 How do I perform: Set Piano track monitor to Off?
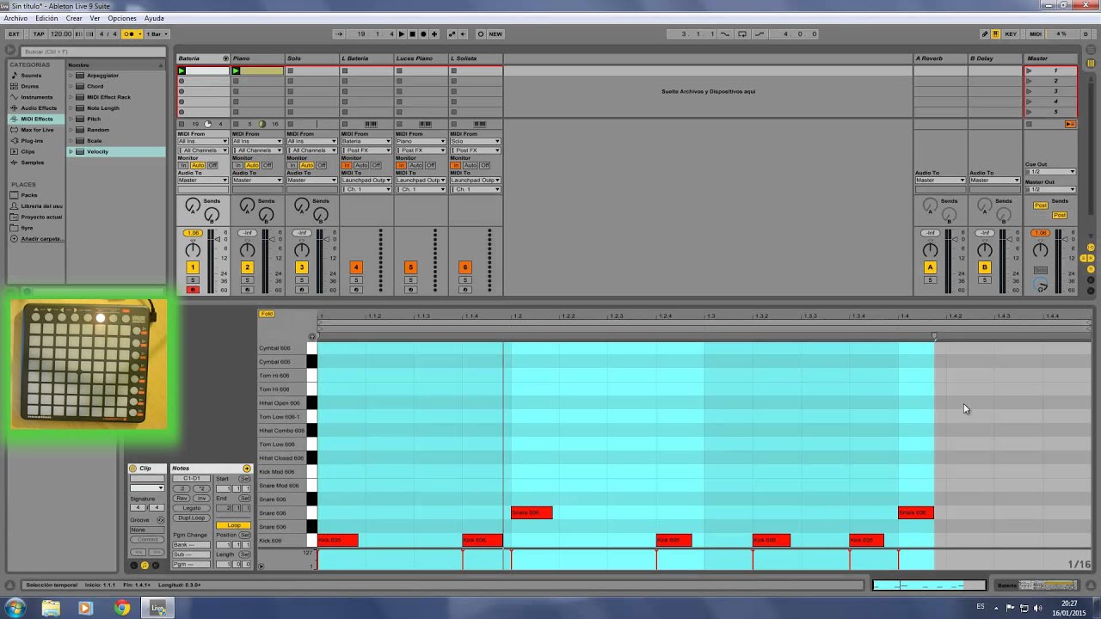click(268, 165)
